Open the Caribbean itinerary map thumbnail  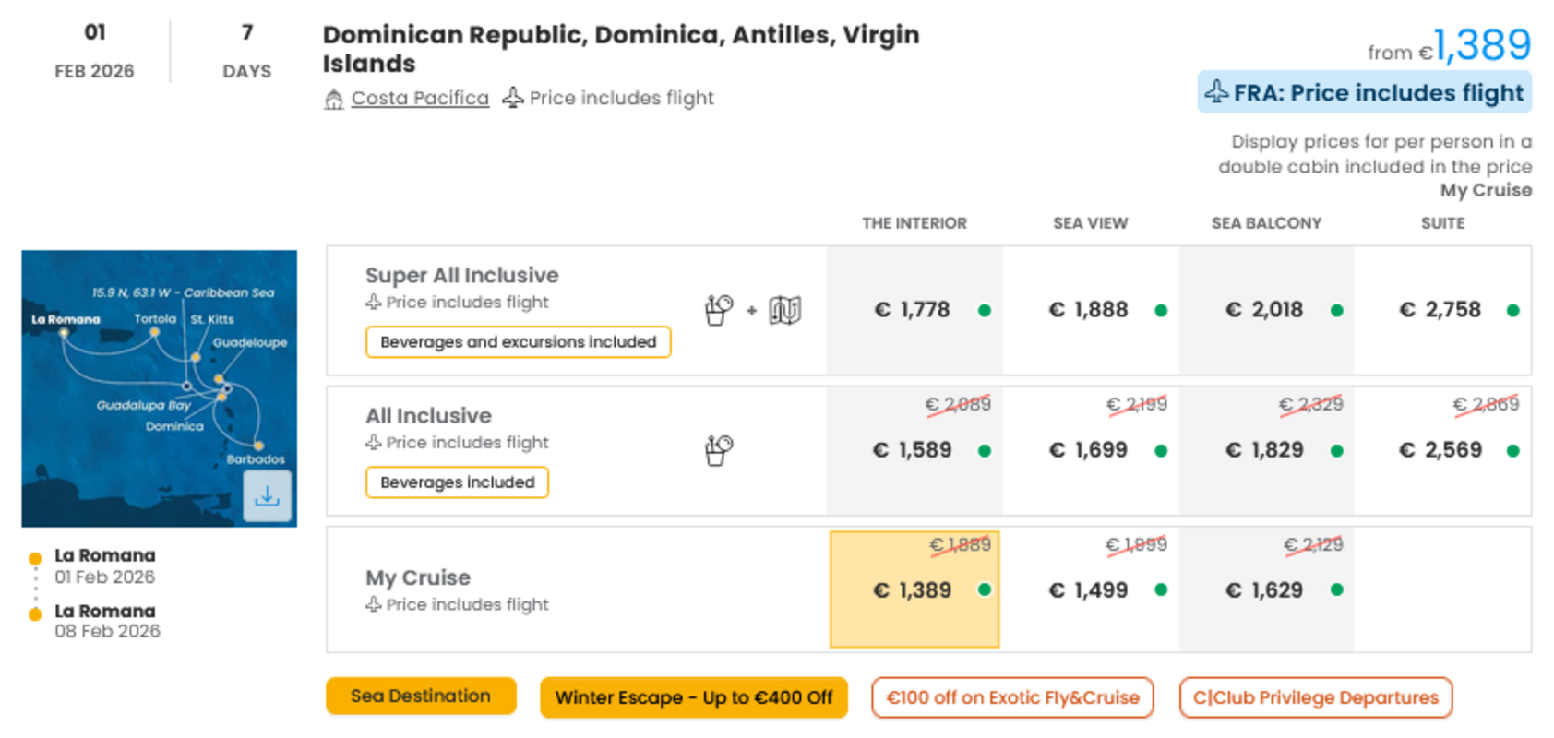click(159, 388)
